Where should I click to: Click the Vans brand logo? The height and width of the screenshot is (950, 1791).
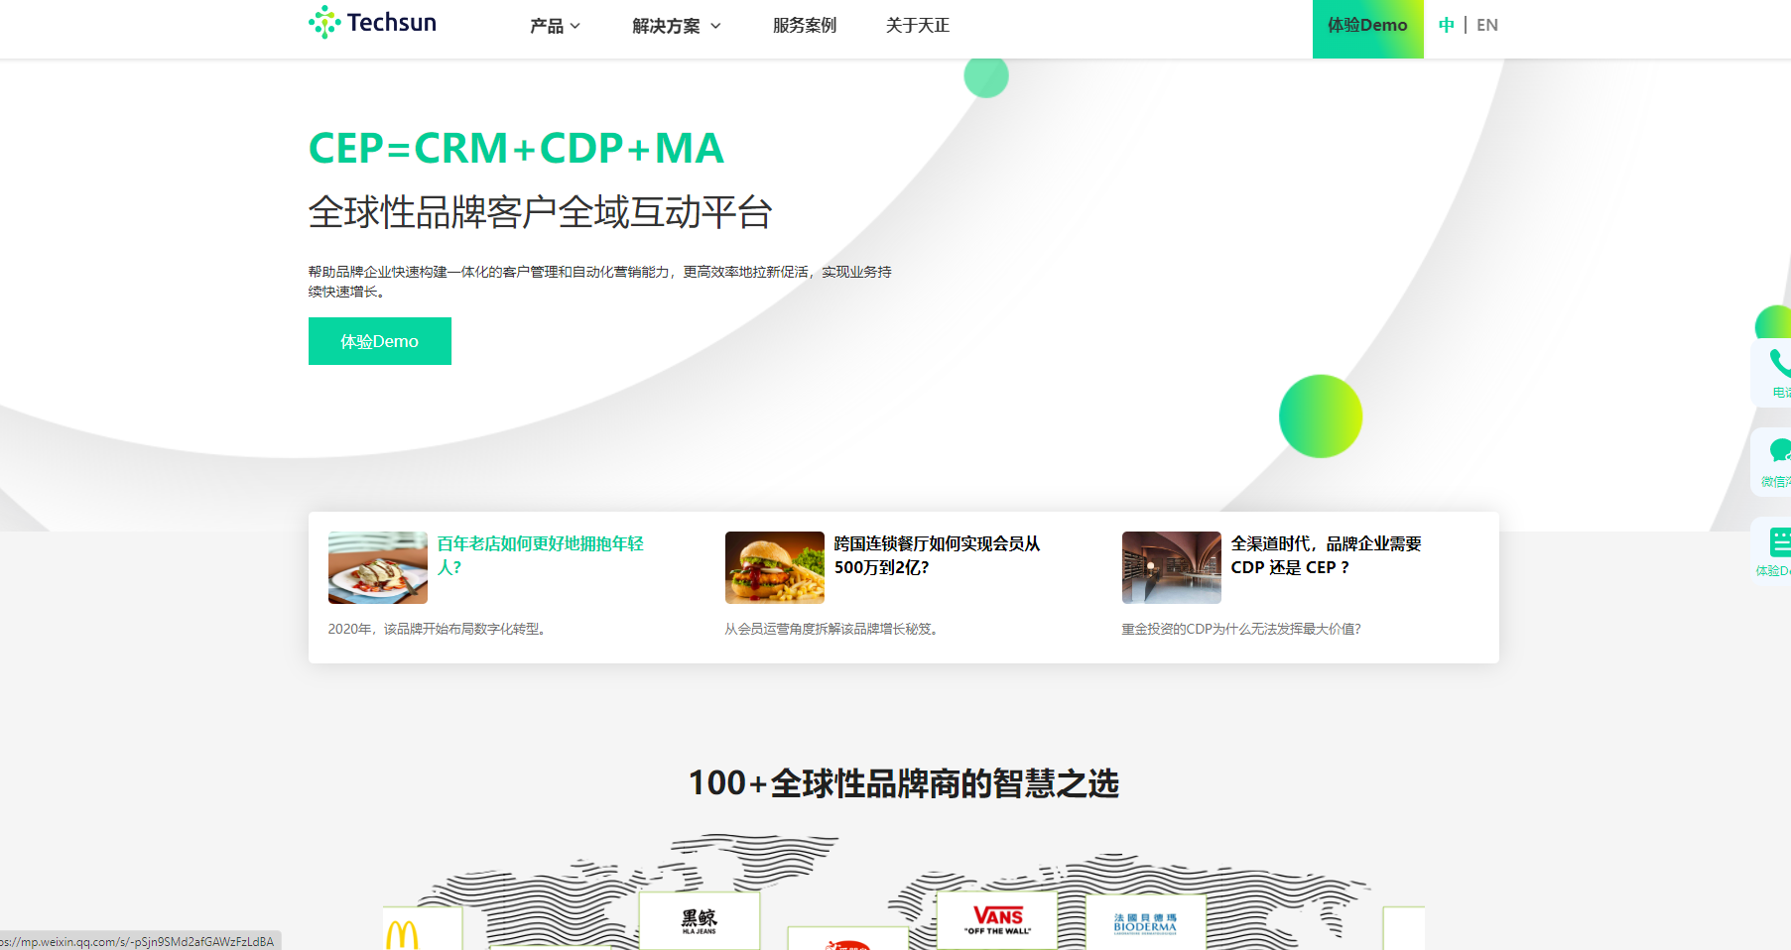tap(997, 919)
